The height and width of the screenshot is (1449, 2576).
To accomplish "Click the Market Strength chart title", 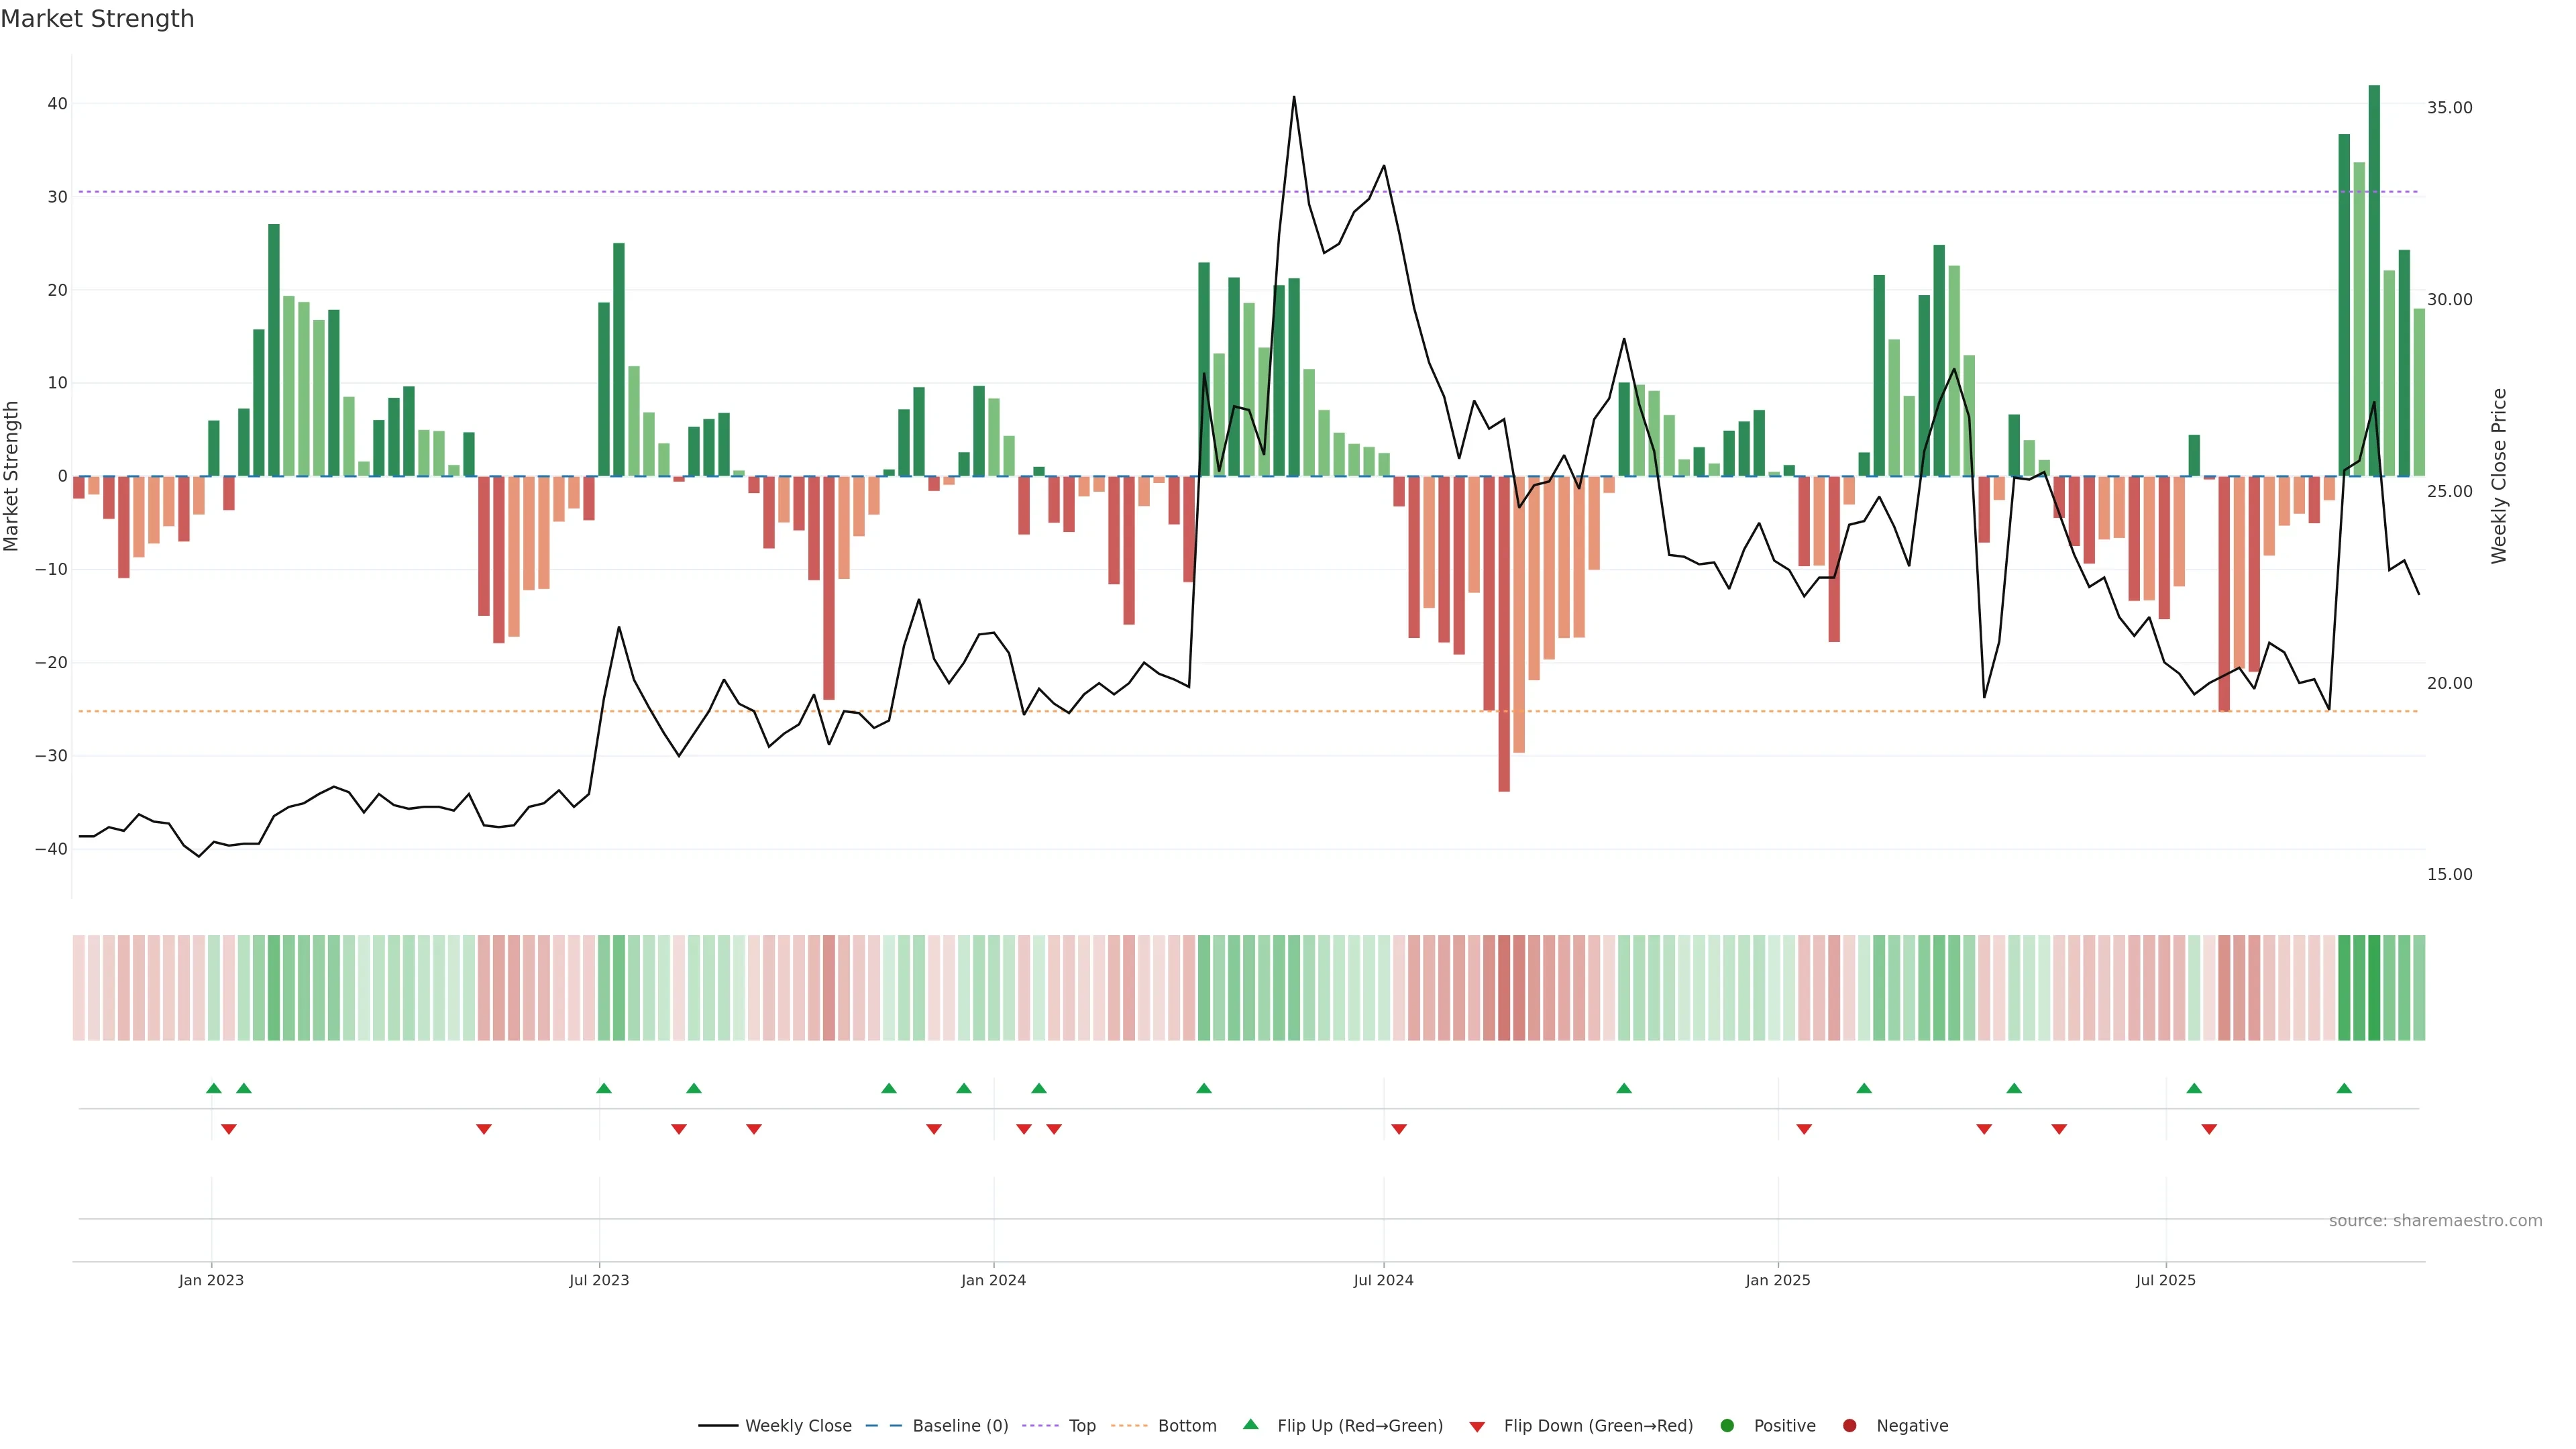I will (97, 19).
